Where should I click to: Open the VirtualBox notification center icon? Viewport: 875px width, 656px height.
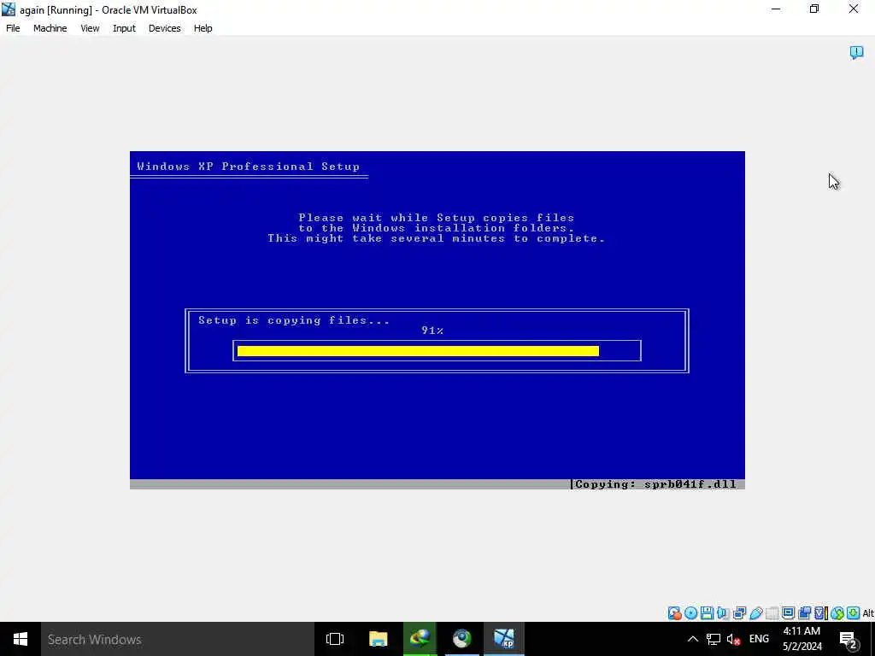coord(856,52)
